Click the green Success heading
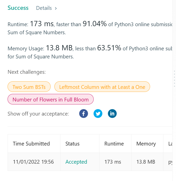 click(x=18, y=8)
